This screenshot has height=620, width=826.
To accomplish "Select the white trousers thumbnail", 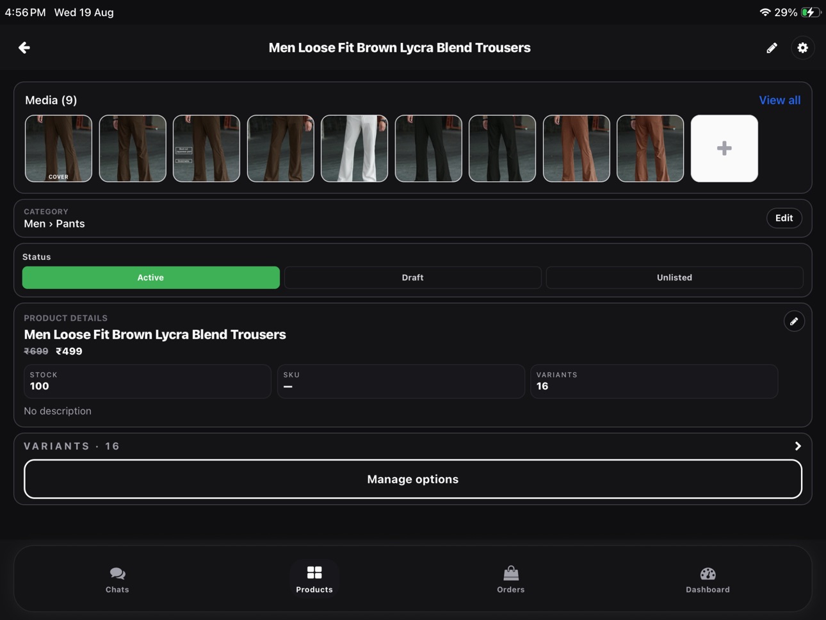I will click(354, 149).
